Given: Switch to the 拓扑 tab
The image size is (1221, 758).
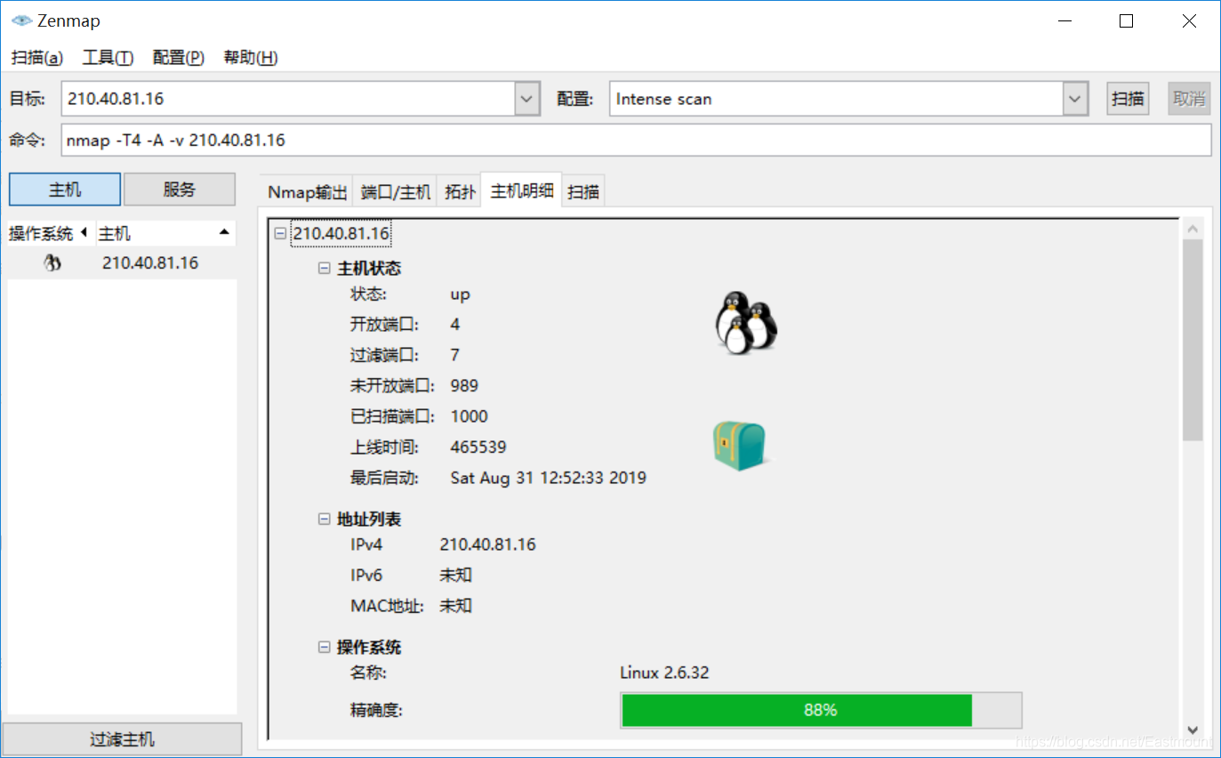Looking at the screenshot, I should point(460,192).
